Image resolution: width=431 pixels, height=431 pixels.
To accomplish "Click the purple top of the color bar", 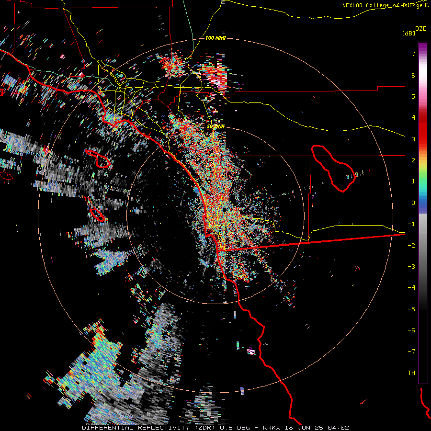I will tap(423, 47).
